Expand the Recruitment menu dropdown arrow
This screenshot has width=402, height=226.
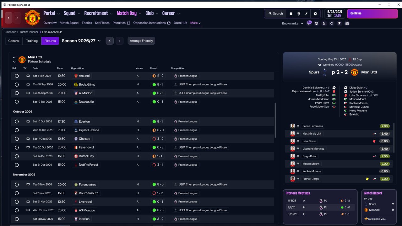111,13
